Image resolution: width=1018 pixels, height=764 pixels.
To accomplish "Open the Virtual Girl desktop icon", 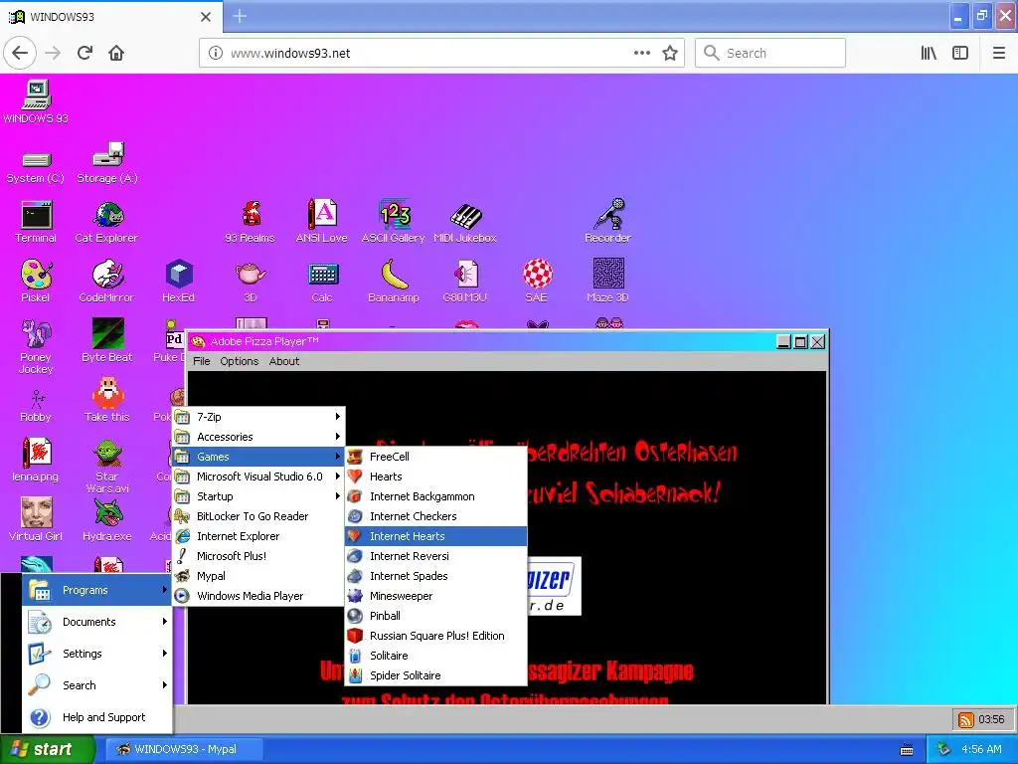I will coord(36,519).
